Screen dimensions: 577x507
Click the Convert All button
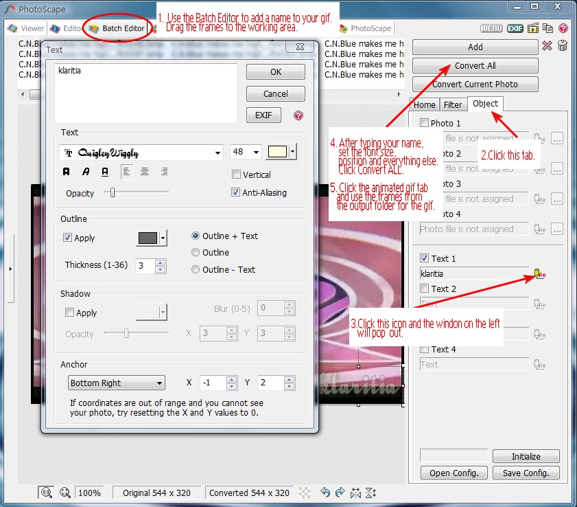(x=475, y=65)
